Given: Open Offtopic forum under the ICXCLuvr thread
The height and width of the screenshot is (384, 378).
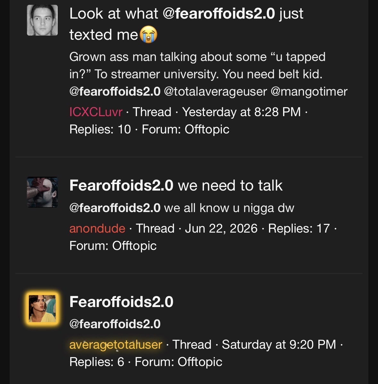Looking at the screenshot, I should coord(207,129).
